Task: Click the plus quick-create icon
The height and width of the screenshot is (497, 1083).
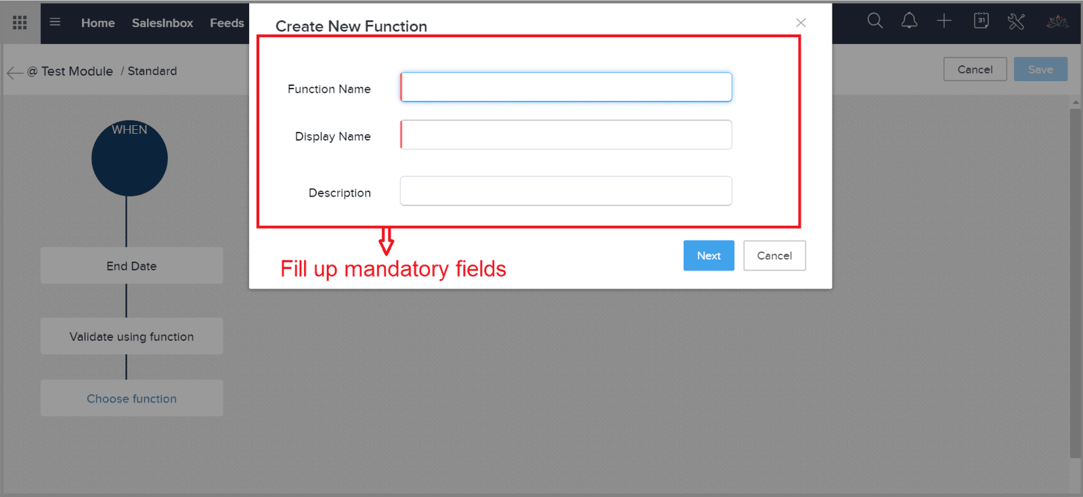Action: coord(944,21)
